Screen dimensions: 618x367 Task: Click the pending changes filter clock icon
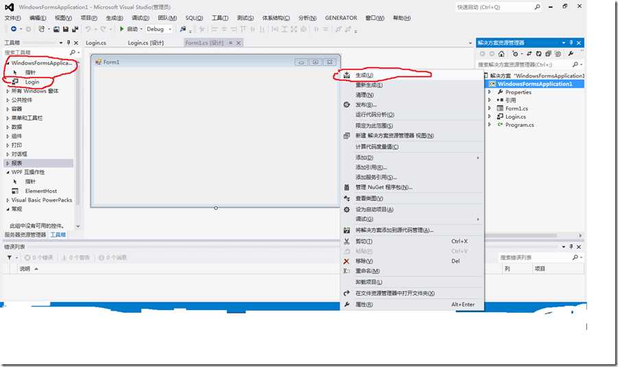515,54
